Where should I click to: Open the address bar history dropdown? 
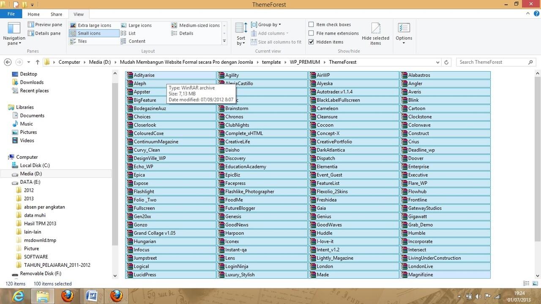[x=438, y=62]
